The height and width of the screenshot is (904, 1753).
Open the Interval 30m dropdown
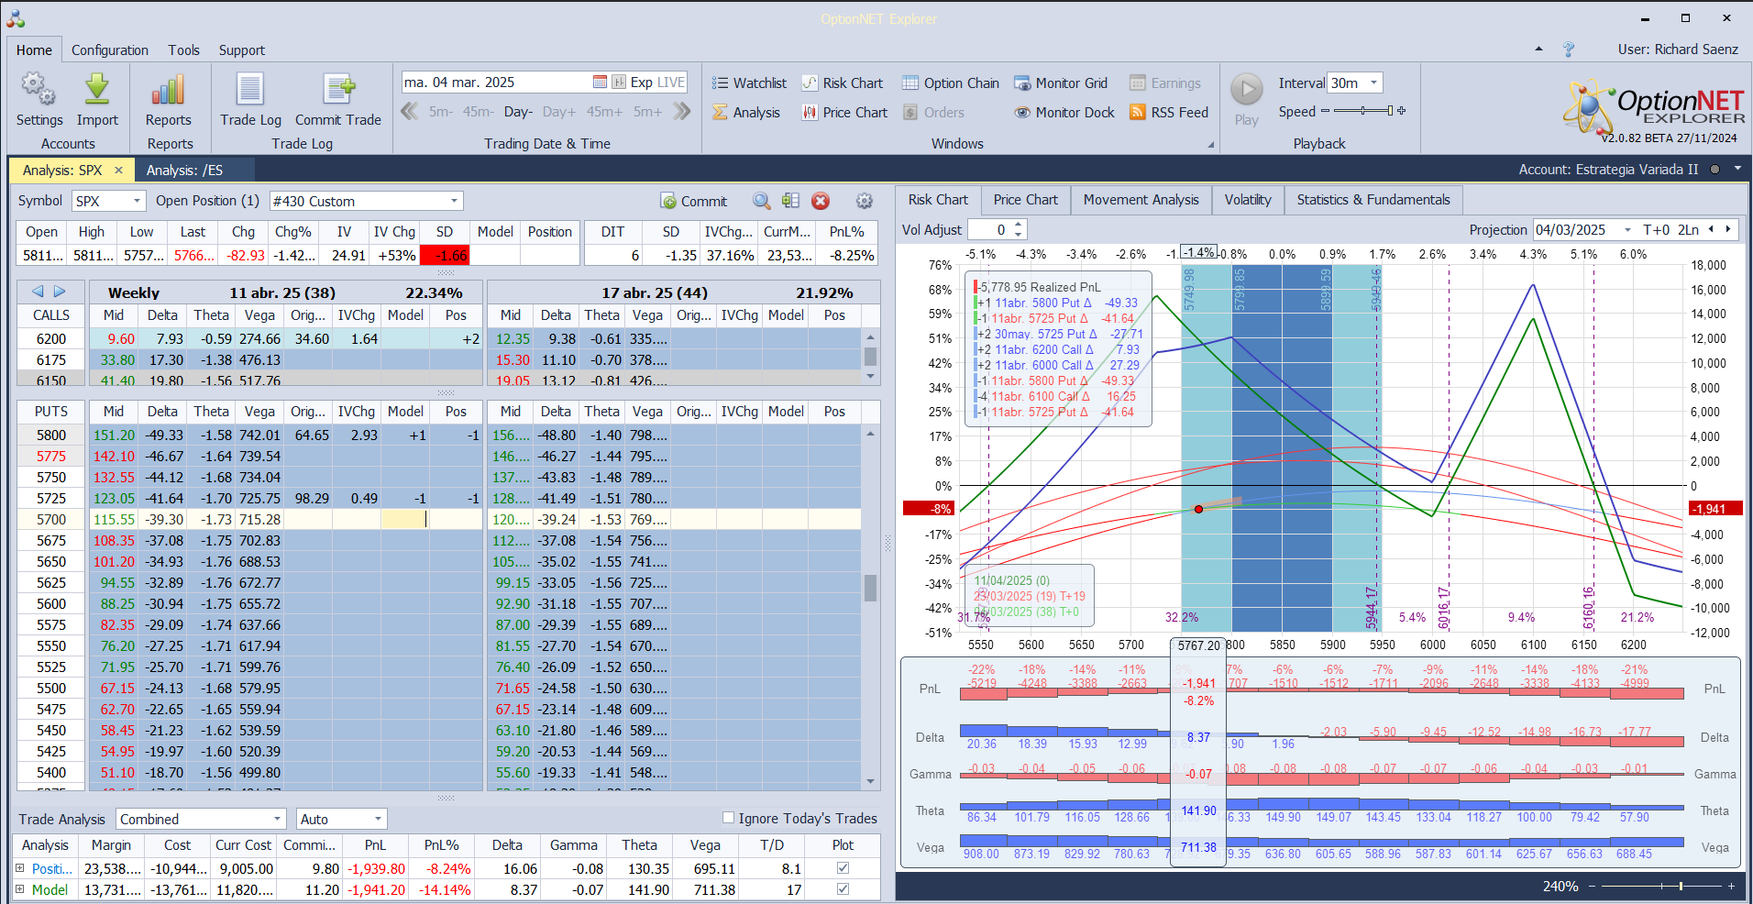tap(1373, 83)
